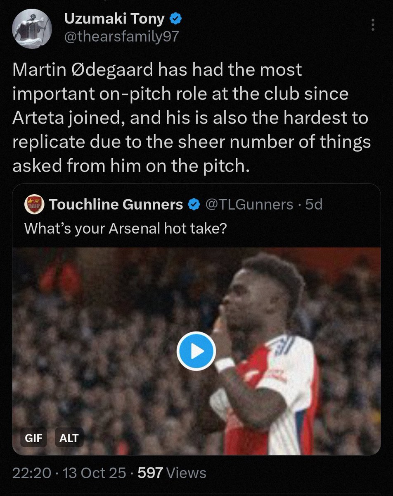Viewport: 393px width, 496px height.
Task: Open Touchline Gunners avatar icon
Action: (34, 204)
